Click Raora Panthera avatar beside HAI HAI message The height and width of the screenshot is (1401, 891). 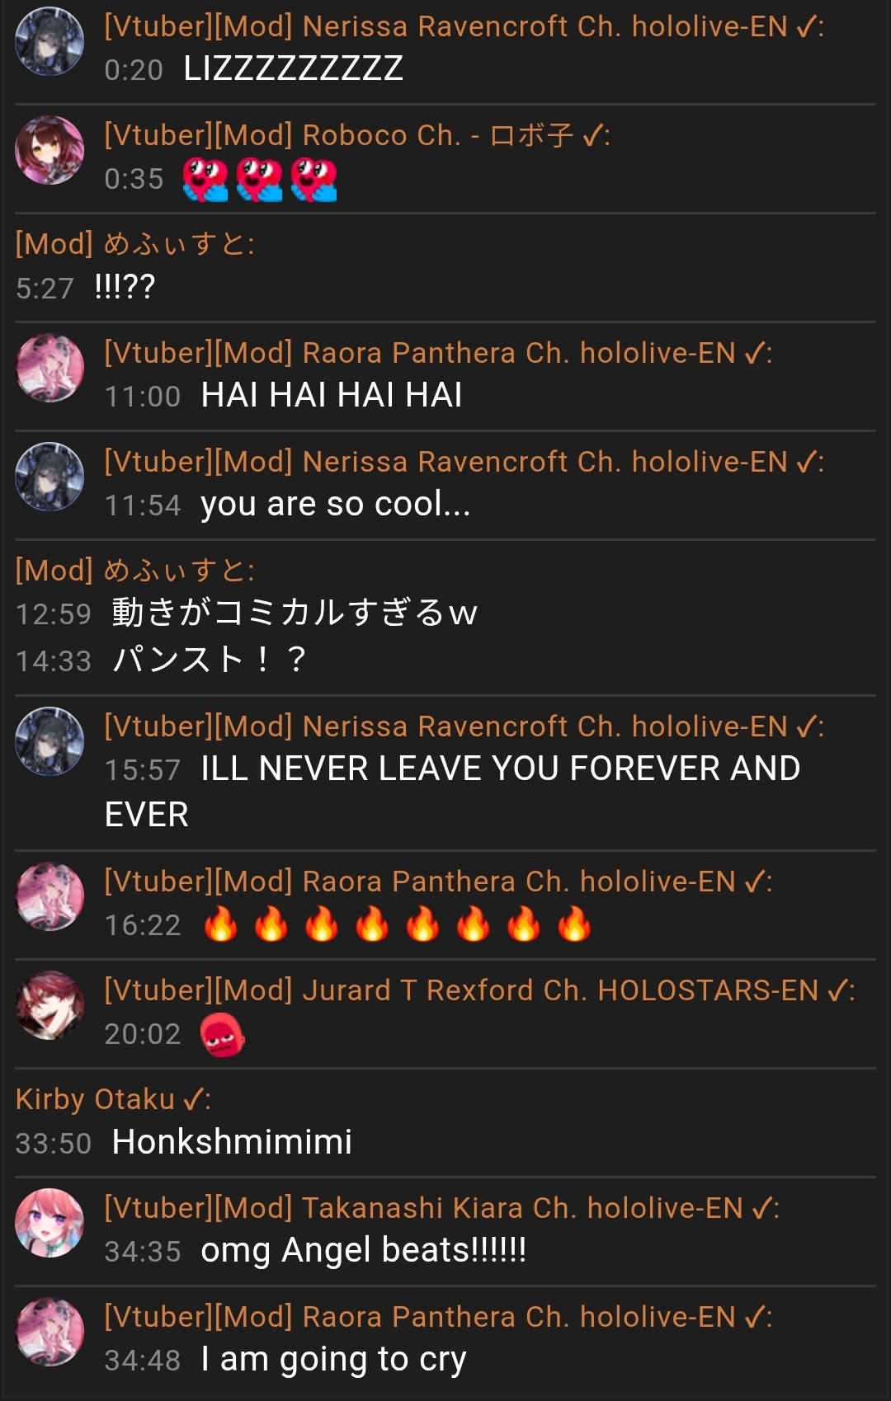49,368
